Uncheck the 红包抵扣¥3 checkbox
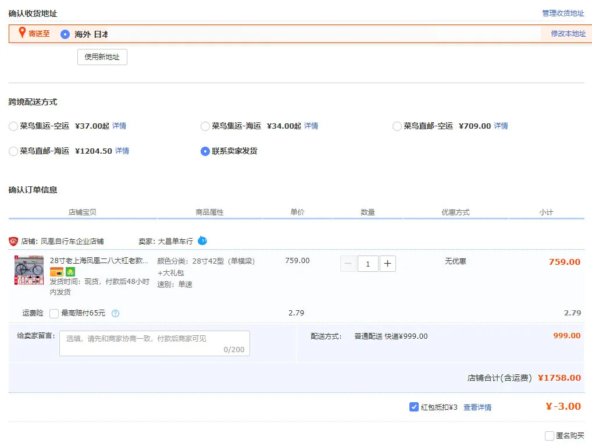The image size is (592, 447). coord(414,407)
